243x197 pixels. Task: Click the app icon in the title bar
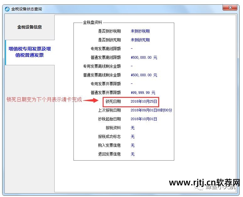[x=7, y=9]
